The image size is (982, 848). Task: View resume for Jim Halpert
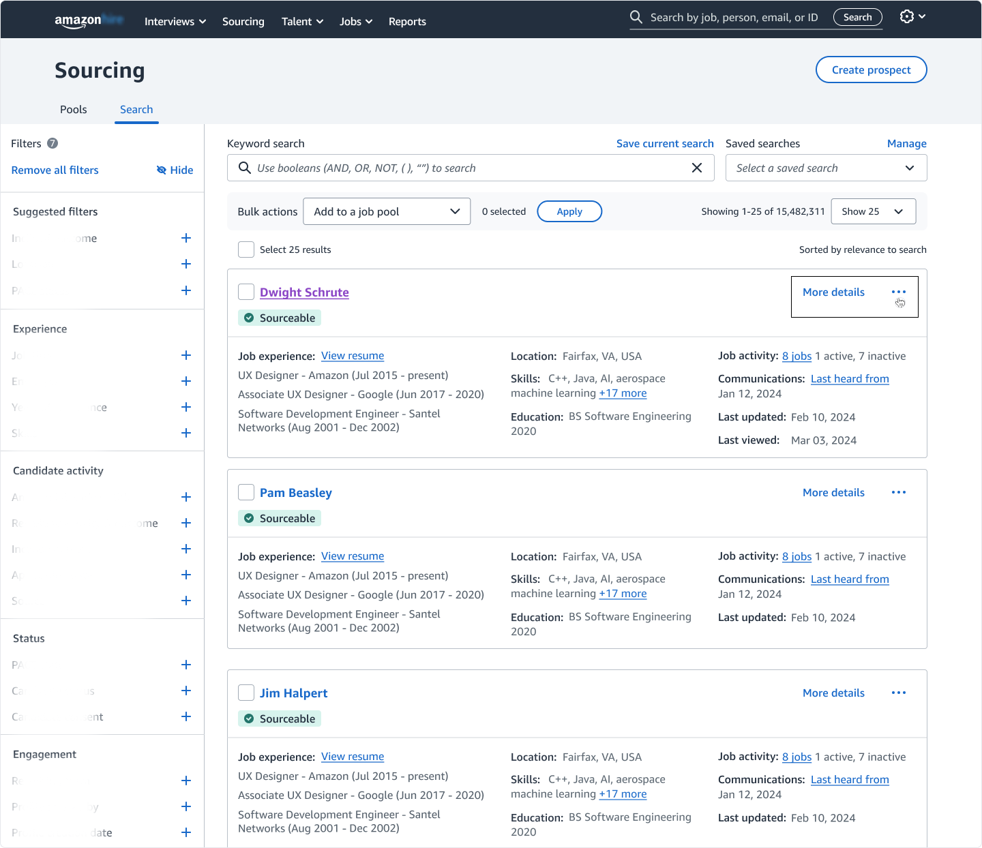pyautogui.click(x=353, y=757)
